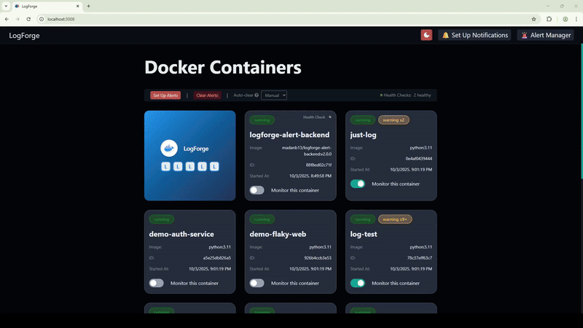Disable monitoring for just-log container
Screen dimensions: 583x328
(x=357, y=184)
